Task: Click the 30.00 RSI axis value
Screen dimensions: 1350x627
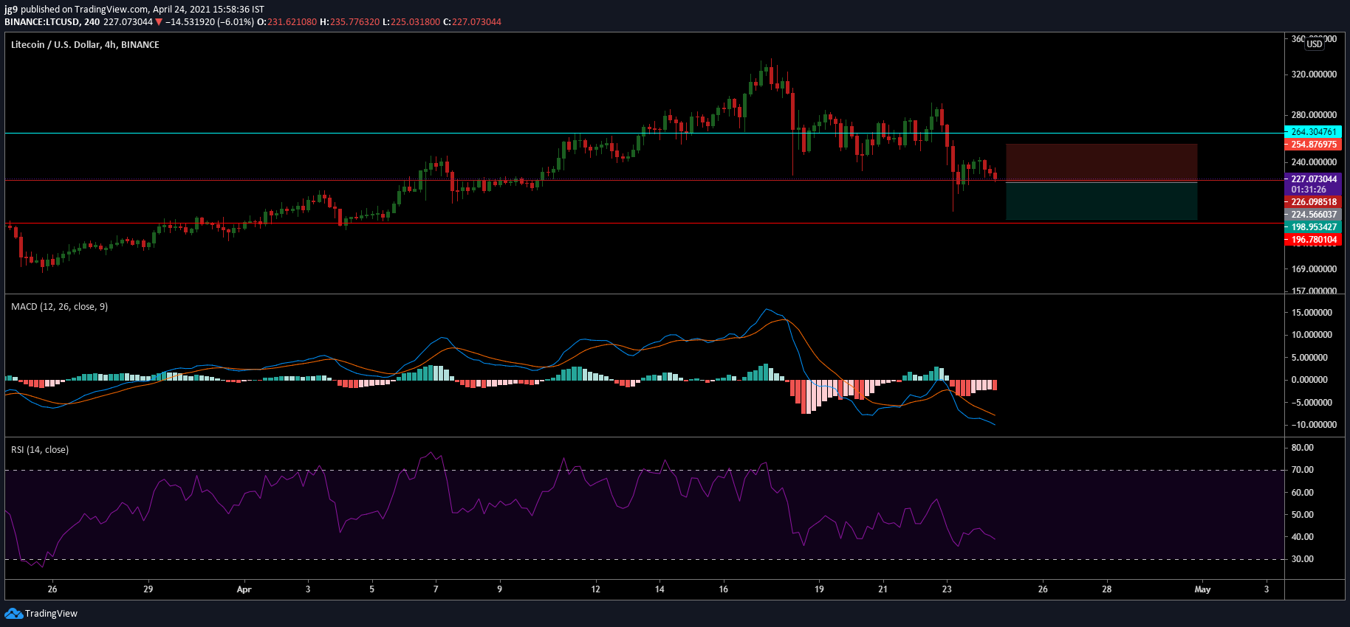Action: click(x=1303, y=559)
